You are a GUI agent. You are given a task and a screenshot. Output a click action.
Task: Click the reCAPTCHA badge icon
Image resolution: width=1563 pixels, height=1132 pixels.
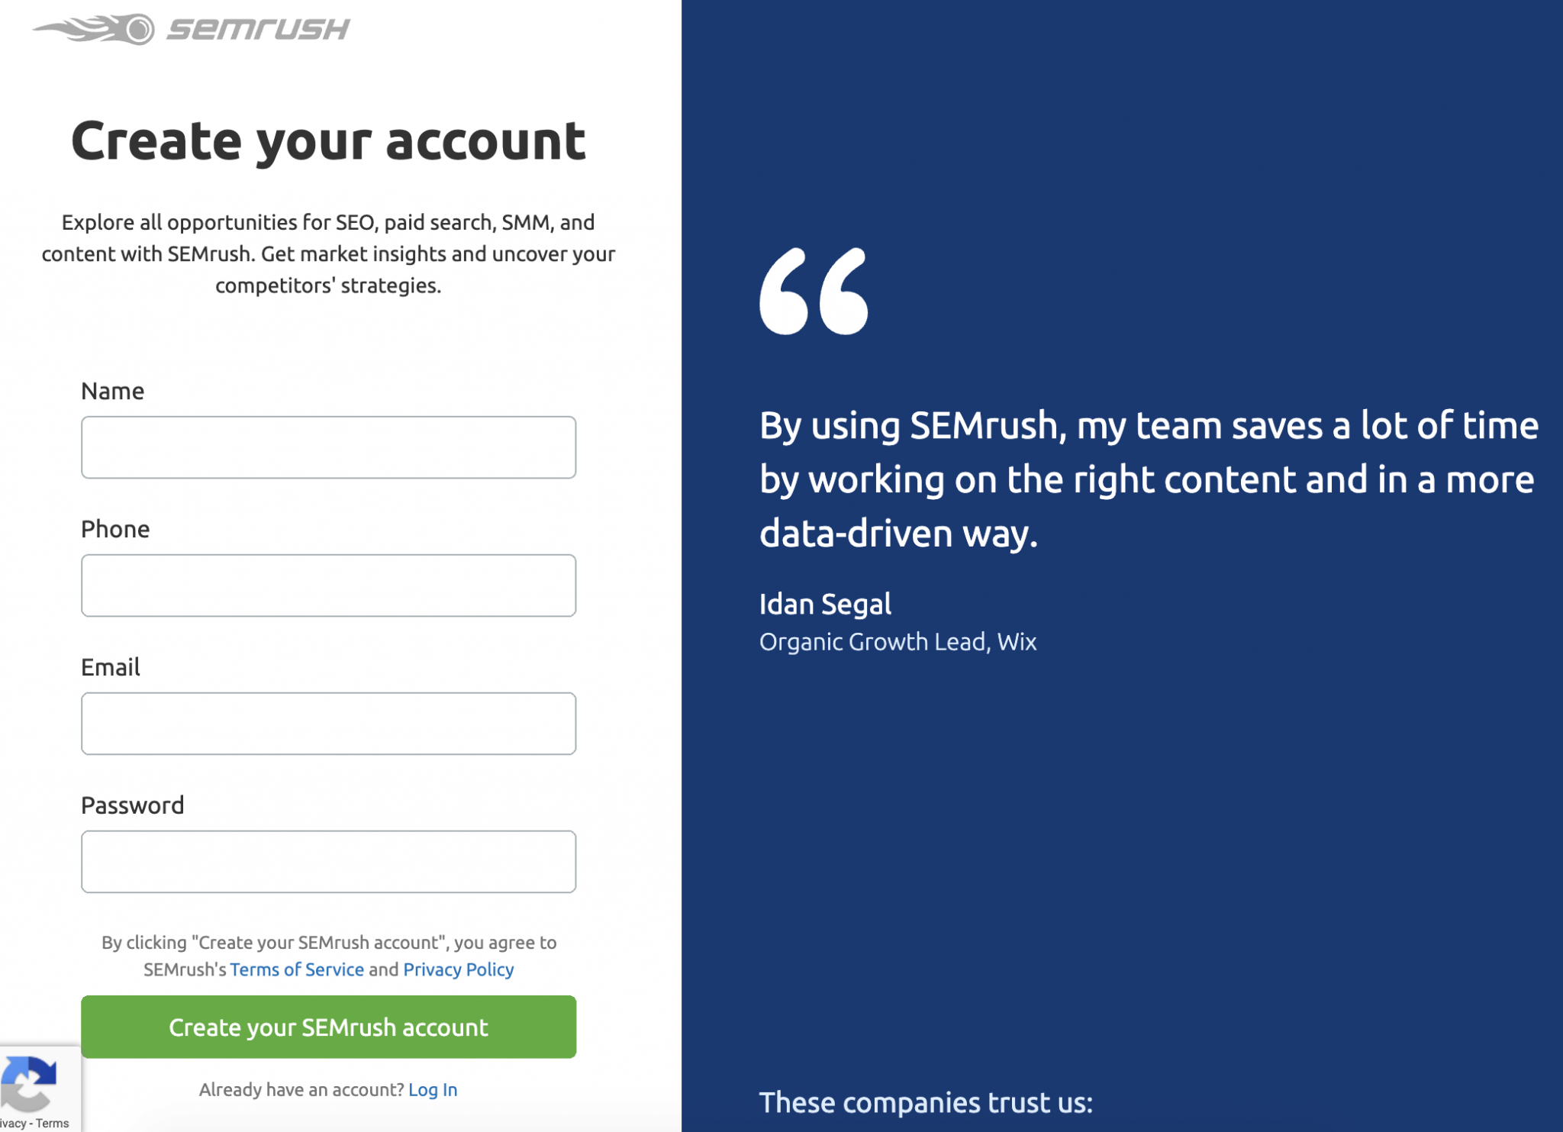coord(29,1082)
